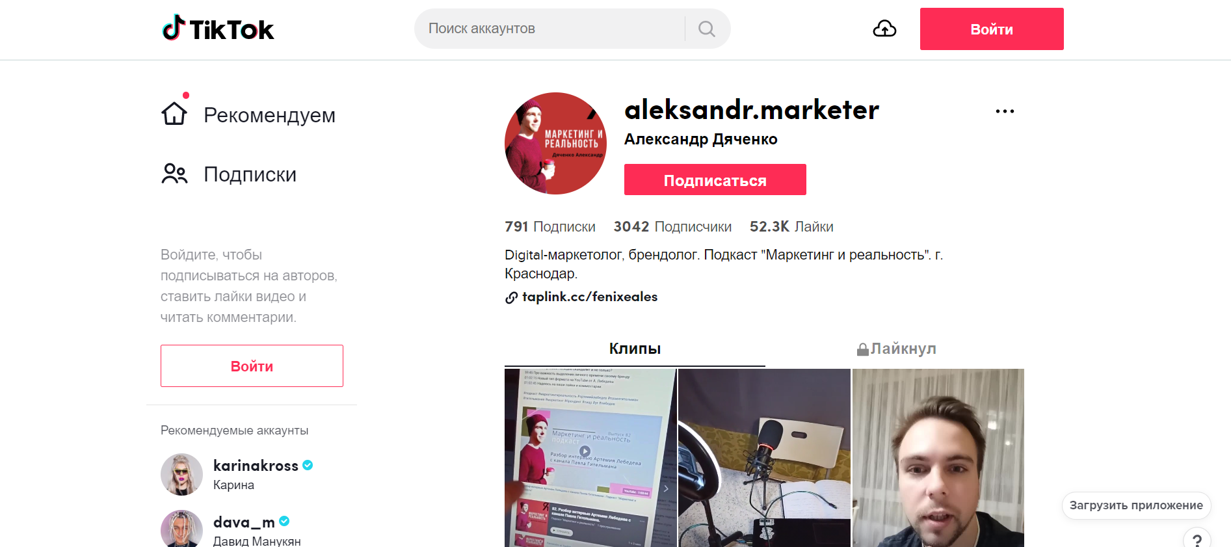Screen dimensions: 1231x547
Task: Switch to the Клипы tab
Action: (x=635, y=349)
